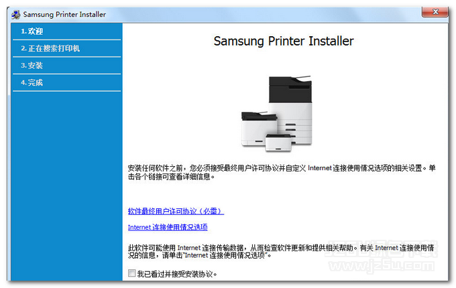Click the Samsung Printer Installer heading
The height and width of the screenshot is (288, 456).
(x=284, y=41)
